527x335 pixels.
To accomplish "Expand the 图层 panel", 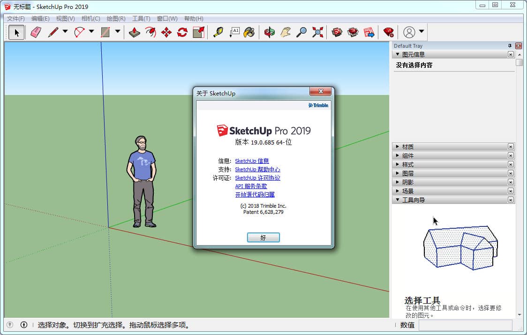I will (x=407, y=173).
